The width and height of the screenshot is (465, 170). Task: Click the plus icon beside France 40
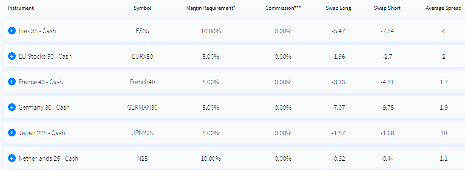coord(11,82)
